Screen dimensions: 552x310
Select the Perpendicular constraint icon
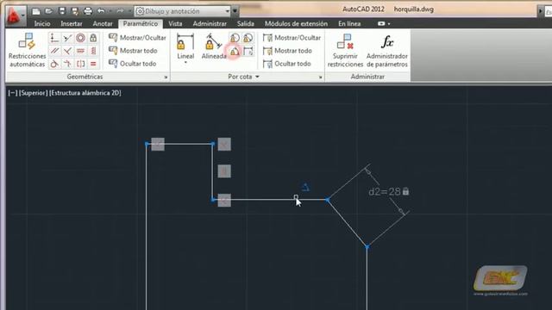67,51
